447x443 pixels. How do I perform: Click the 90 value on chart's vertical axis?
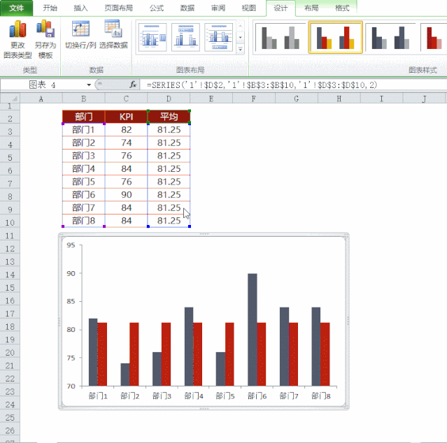point(71,273)
